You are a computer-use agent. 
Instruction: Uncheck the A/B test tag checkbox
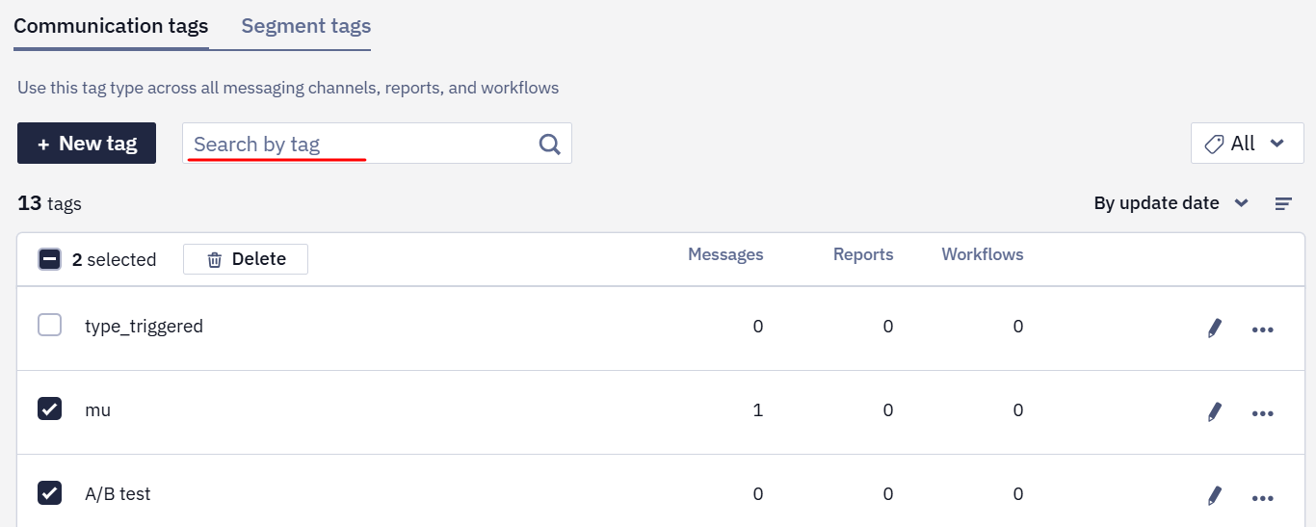pos(49,492)
